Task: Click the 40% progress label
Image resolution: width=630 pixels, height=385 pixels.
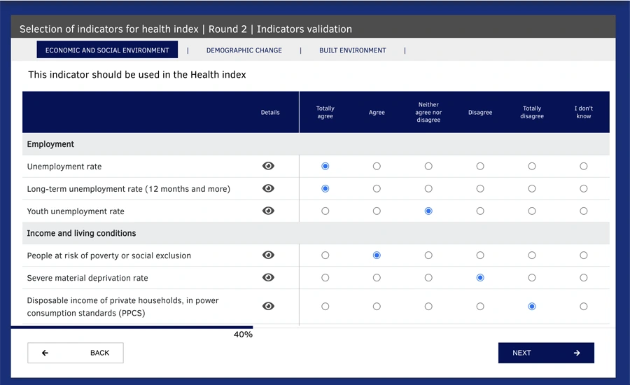Action: (243, 335)
